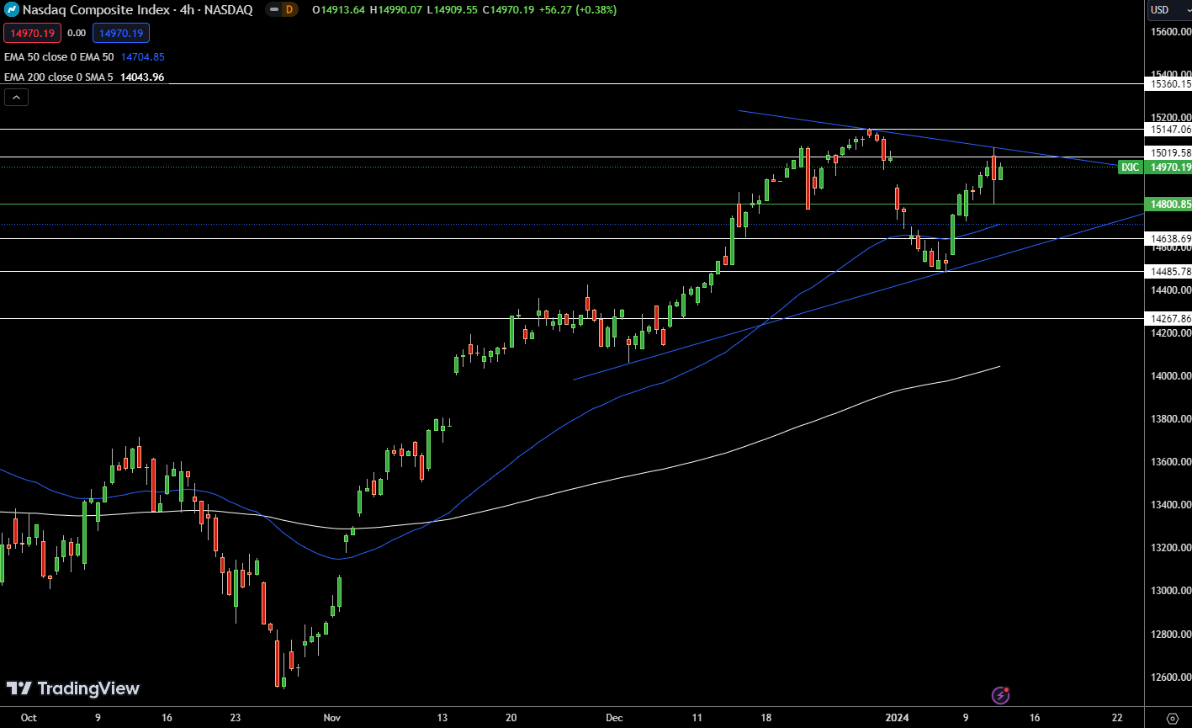Viewport: 1192px width, 728px height.
Task: Click the 23 date on time axis
Action: [x=235, y=718]
